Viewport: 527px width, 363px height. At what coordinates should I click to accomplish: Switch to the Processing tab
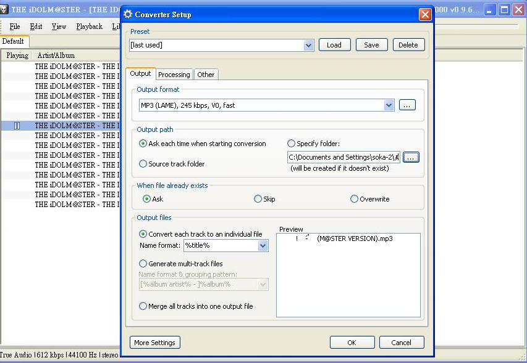tap(174, 75)
